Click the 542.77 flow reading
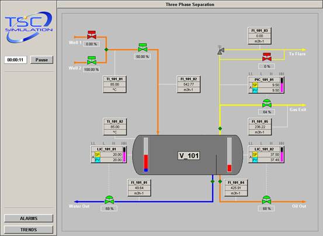 (189, 84)
